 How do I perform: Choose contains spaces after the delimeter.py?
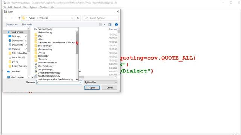click(x=55, y=79)
